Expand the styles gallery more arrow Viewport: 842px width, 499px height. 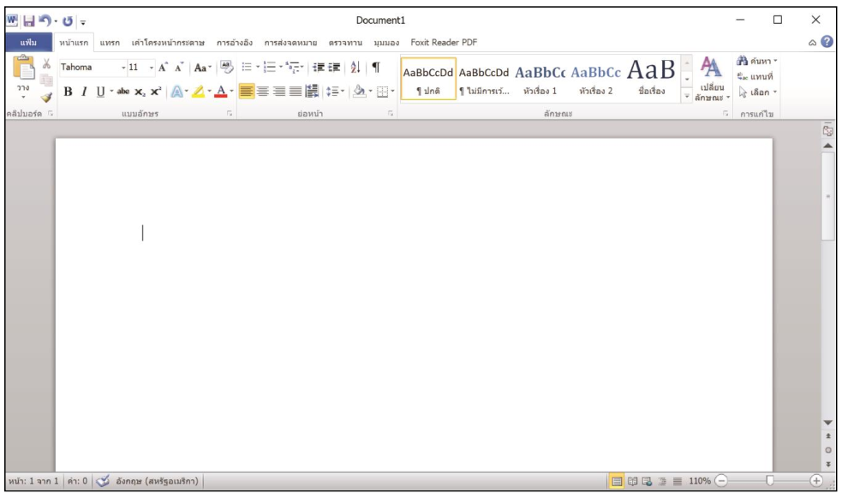click(x=686, y=98)
